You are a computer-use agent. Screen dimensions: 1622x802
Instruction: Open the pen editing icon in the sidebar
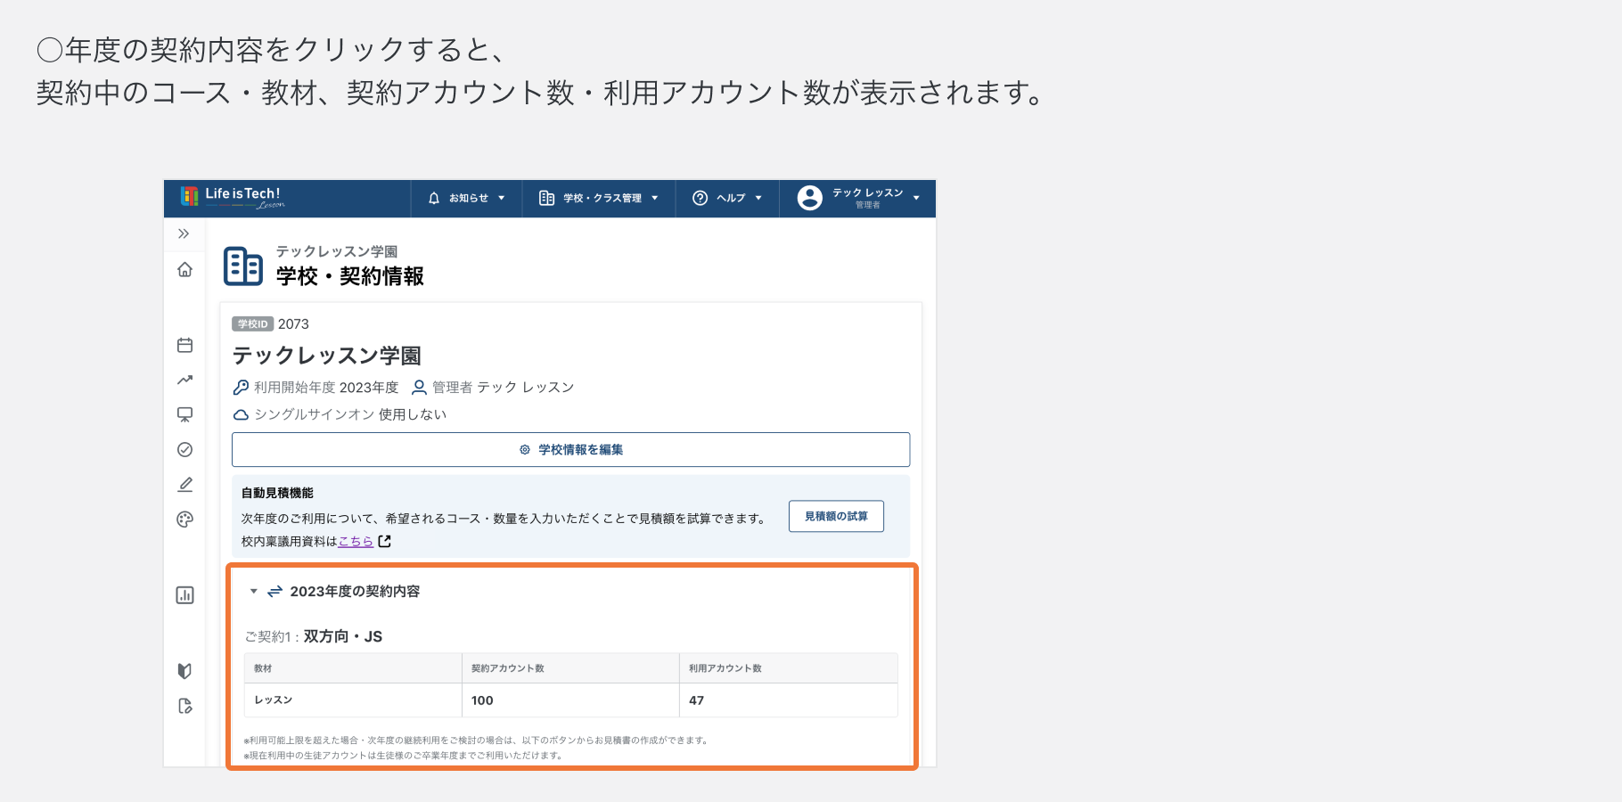pos(184,484)
